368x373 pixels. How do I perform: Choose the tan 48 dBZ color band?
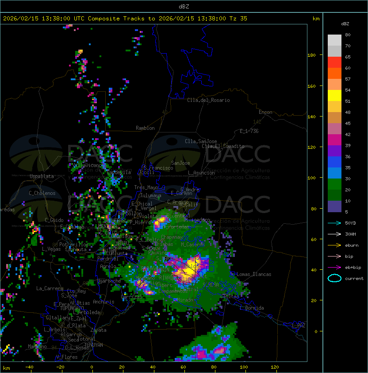coord(334,117)
